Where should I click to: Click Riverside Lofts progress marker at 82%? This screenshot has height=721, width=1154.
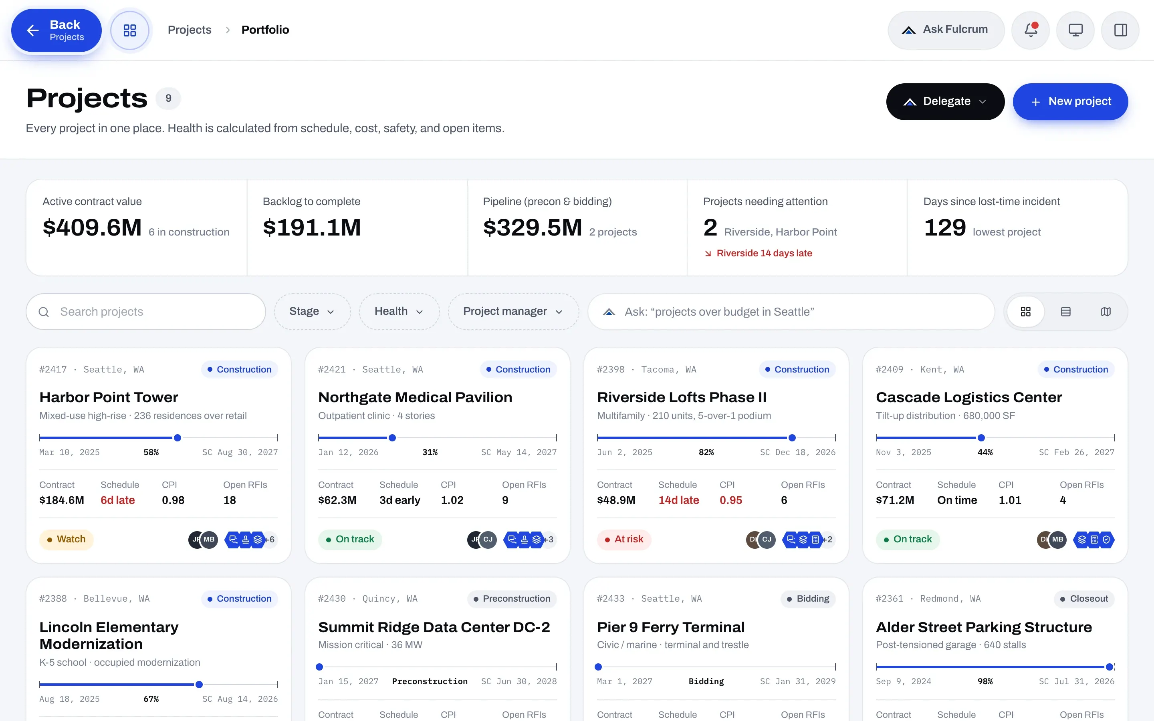pyautogui.click(x=792, y=438)
